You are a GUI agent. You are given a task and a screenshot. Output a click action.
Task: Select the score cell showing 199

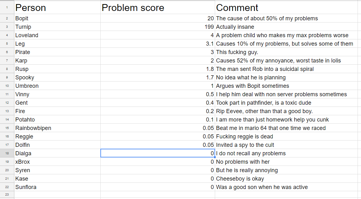point(158,27)
